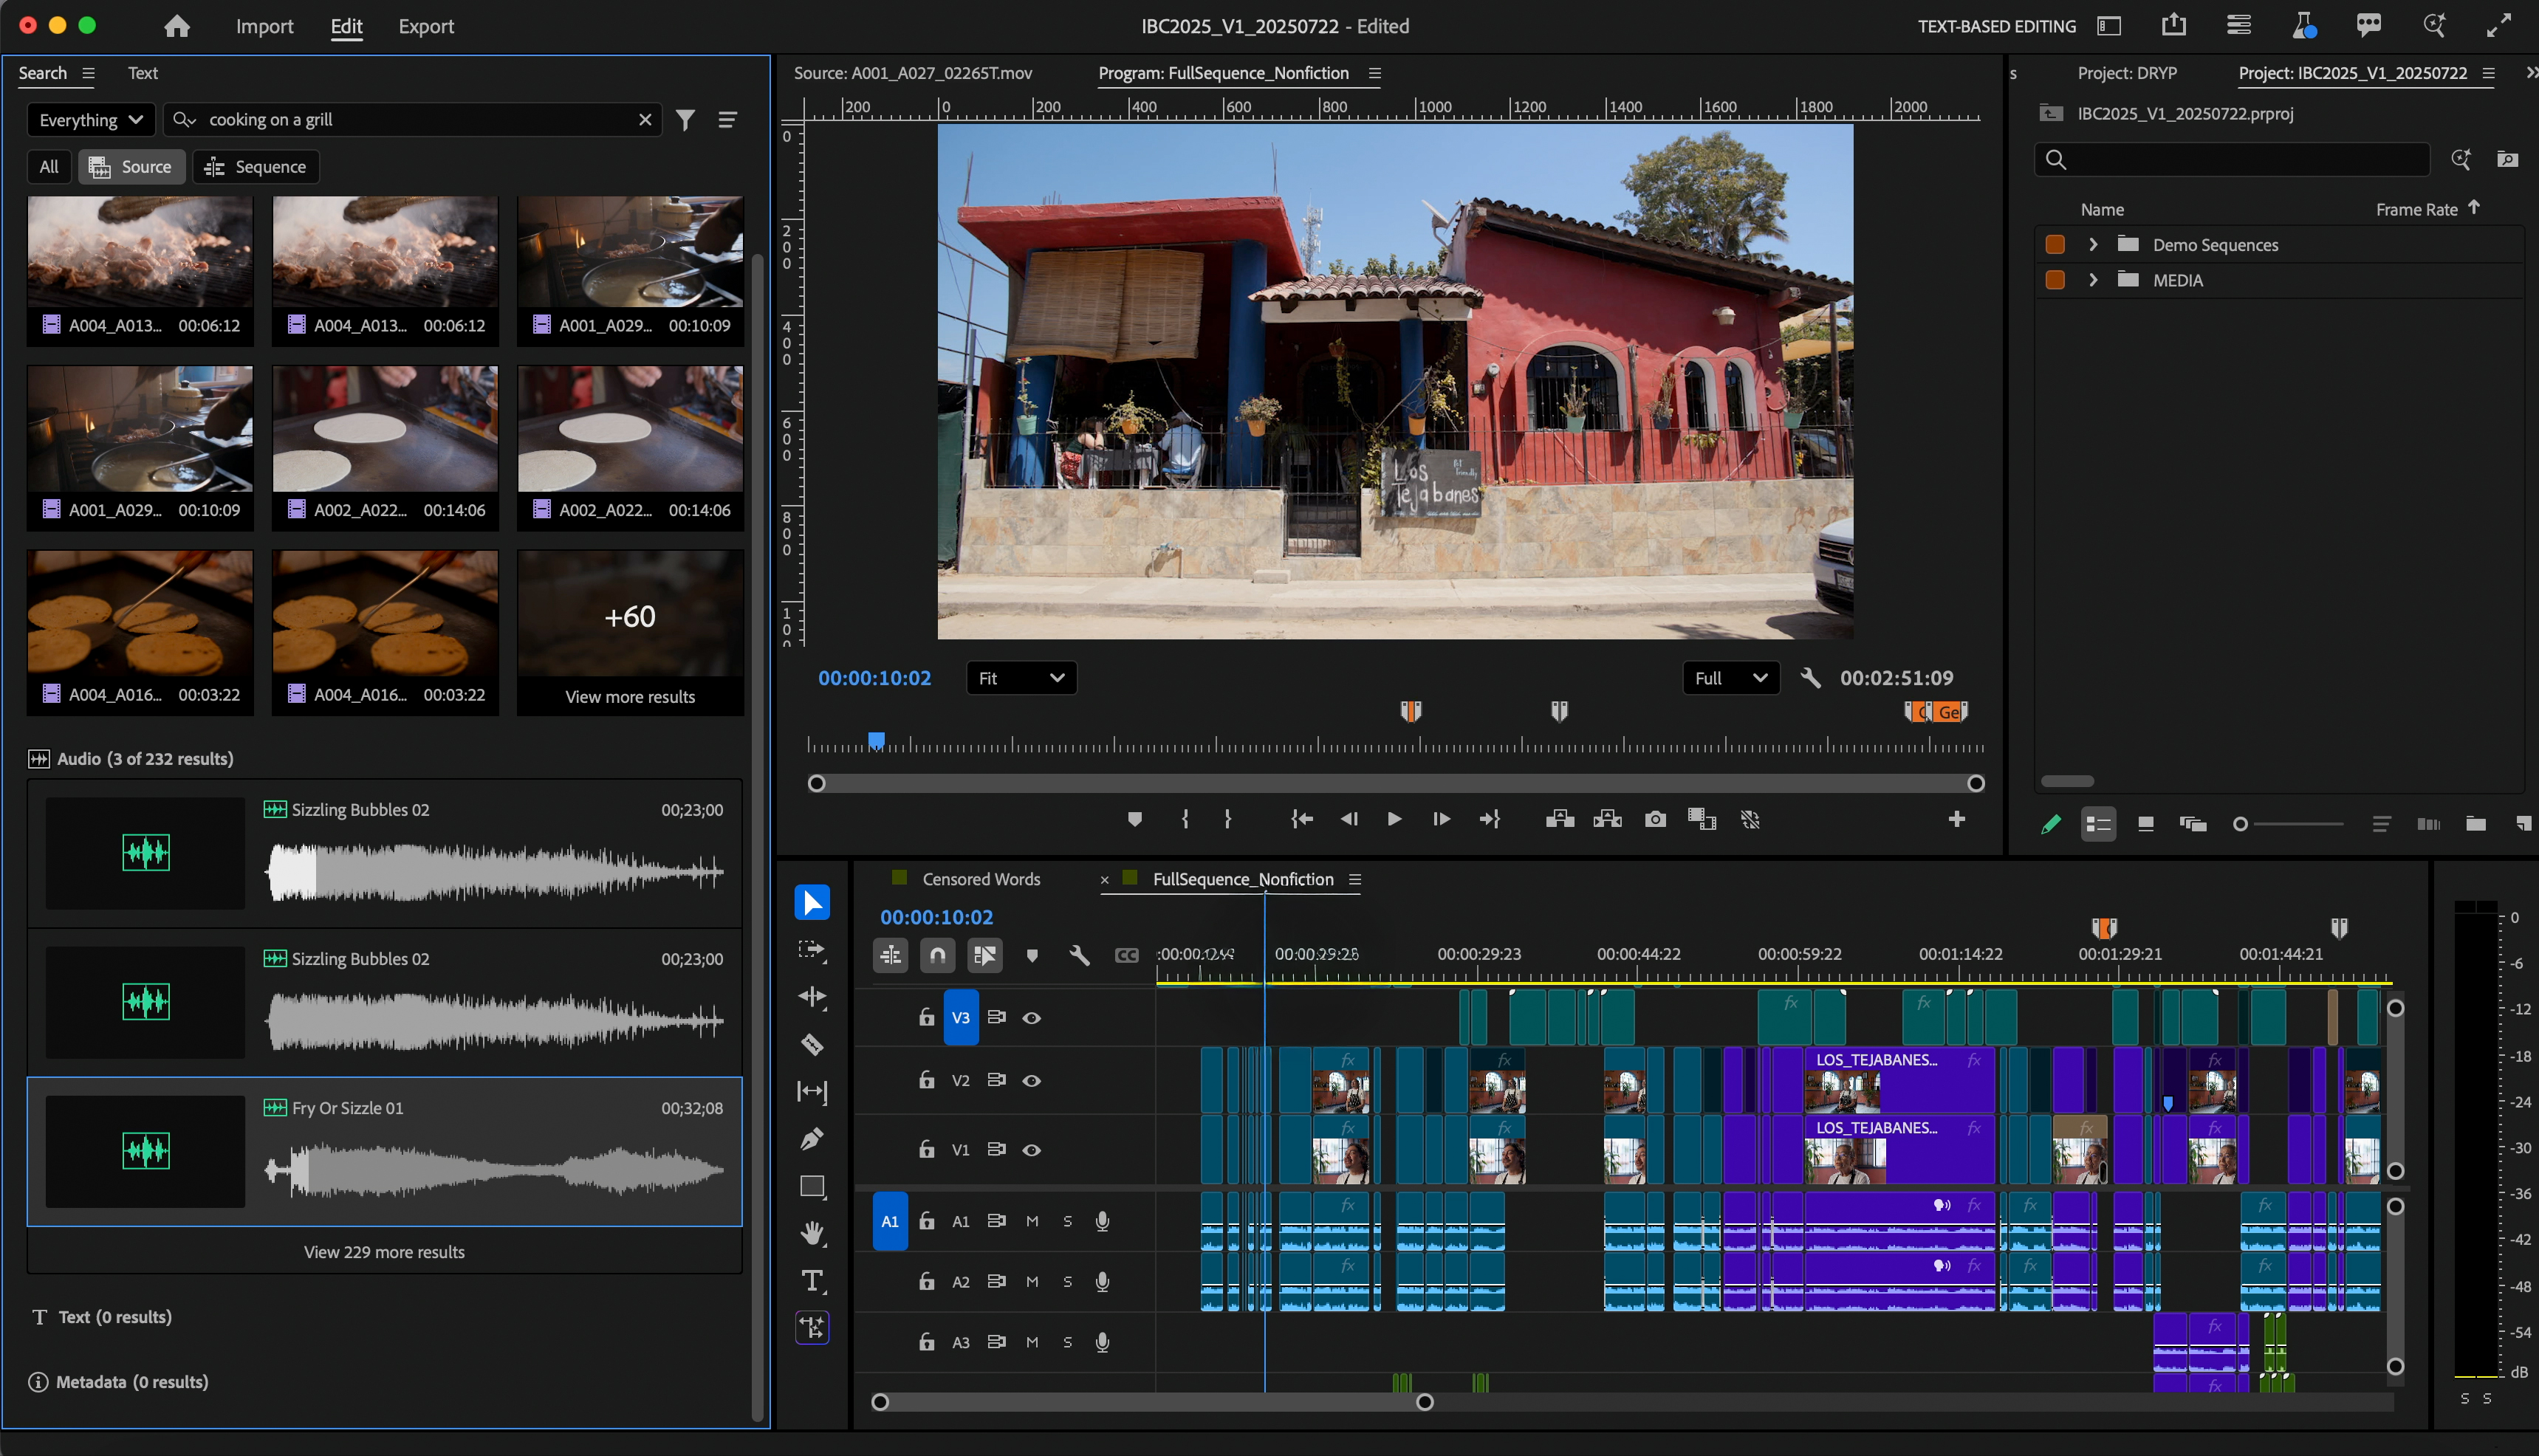Expand the Demo Sequences bin

[2092, 245]
